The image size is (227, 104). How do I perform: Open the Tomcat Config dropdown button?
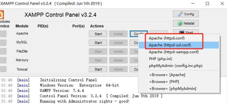[x=134, y=69]
